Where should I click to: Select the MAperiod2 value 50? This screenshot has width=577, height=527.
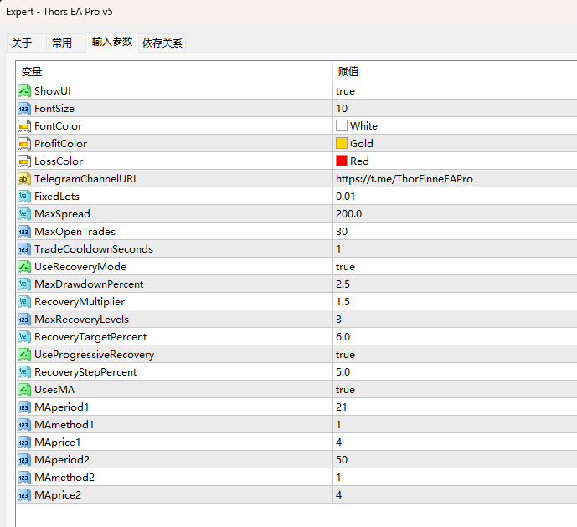click(342, 460)
